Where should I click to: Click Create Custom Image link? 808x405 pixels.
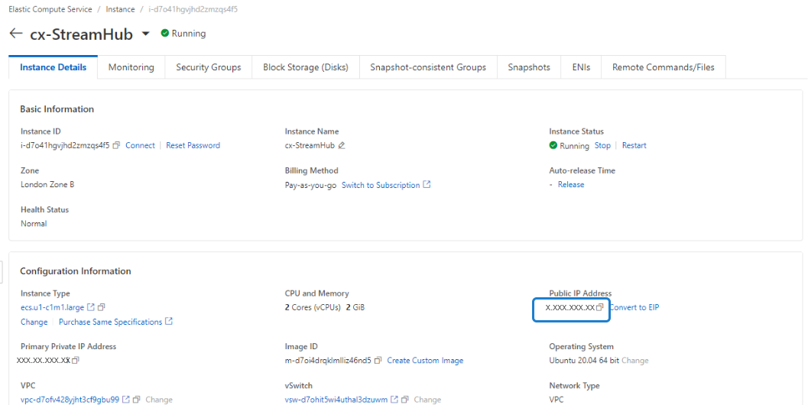tap(424, 360)
